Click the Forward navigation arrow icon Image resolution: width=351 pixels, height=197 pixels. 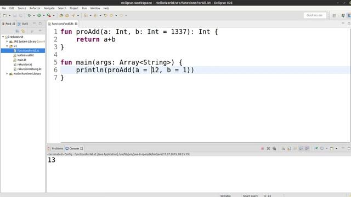coord(121,15)
